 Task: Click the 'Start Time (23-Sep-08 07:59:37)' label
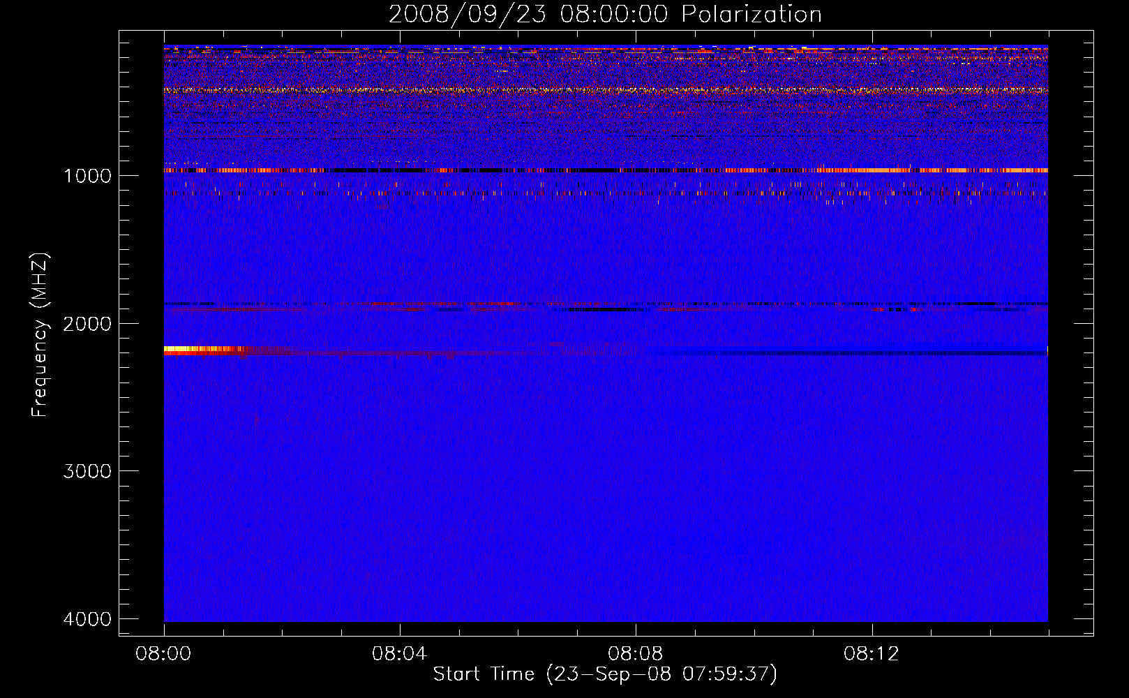605,674
